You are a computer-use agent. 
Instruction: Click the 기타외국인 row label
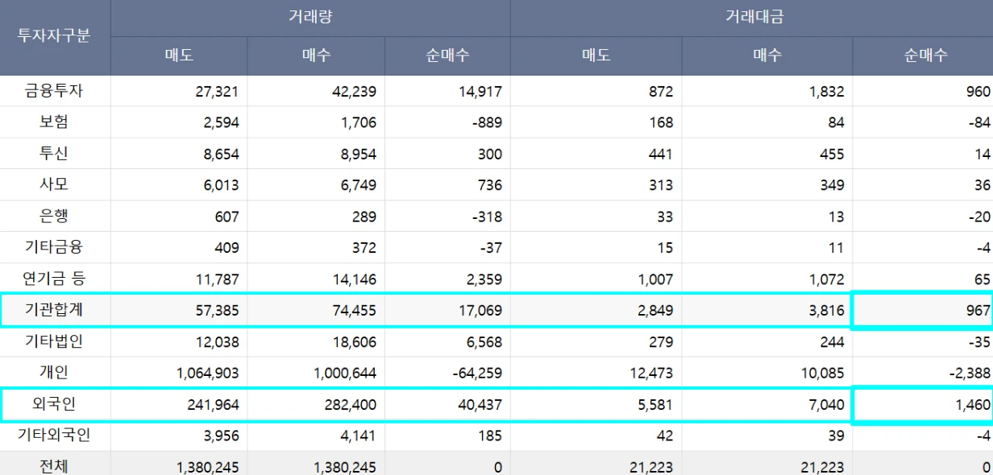[54, 436]
